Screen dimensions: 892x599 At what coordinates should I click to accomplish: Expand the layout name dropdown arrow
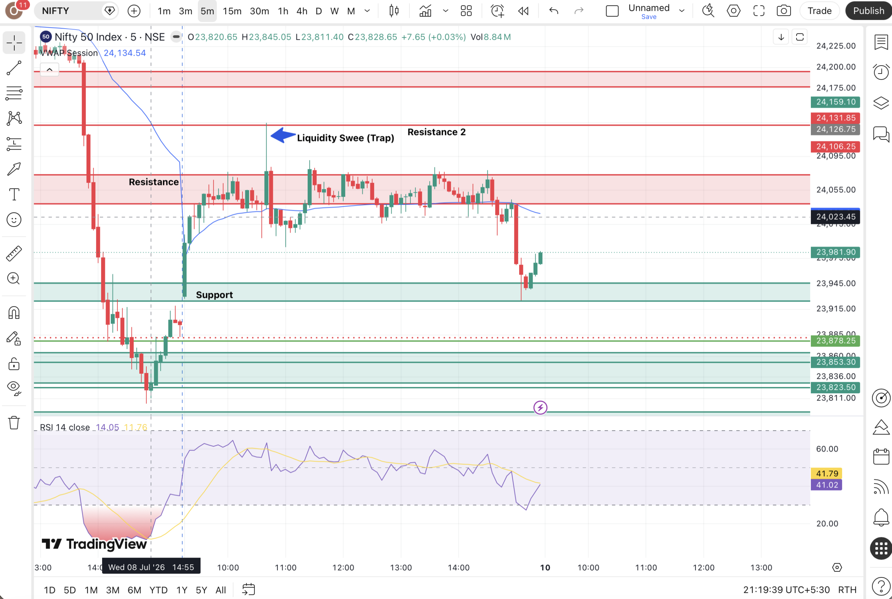pyautogui.click(x=682, y=11)
